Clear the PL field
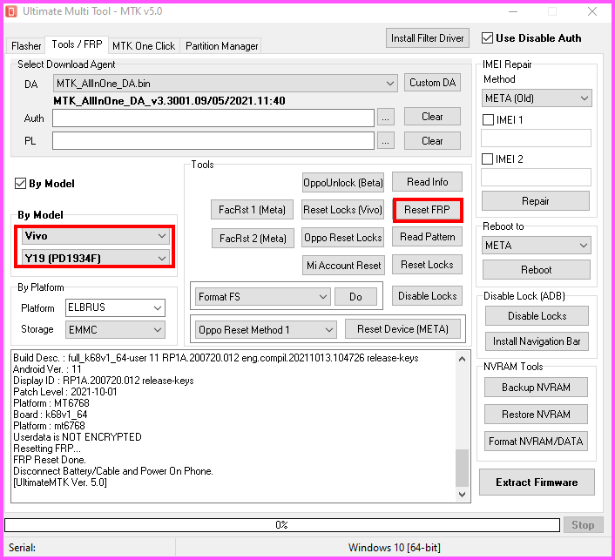The image size is (615, 560). tap(432, 140)
